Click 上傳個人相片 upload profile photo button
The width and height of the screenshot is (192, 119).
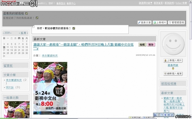tap(173, 61)
